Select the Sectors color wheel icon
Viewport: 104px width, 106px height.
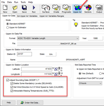coord(88,9)
